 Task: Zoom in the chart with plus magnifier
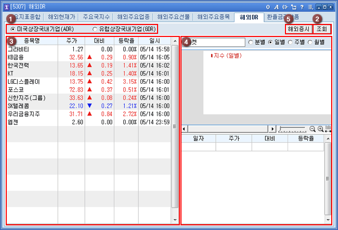tap(320, 129)
